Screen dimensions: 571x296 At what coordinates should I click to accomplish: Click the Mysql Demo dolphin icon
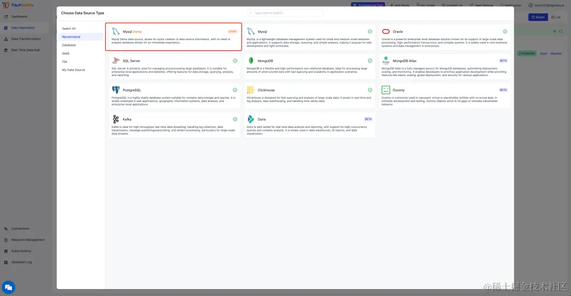click(x=116, y=32)
